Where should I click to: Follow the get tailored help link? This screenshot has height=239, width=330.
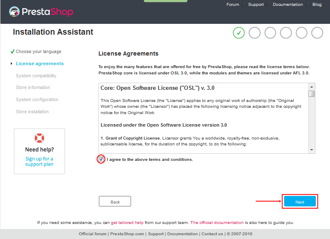(127, 223)
